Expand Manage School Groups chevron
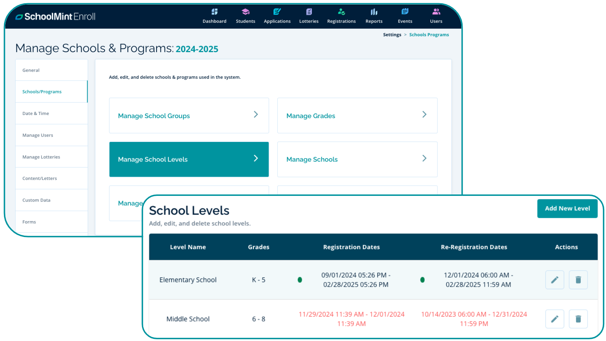Image resolution: width=606 pixels, height=341 pixels. coord(256,115)
